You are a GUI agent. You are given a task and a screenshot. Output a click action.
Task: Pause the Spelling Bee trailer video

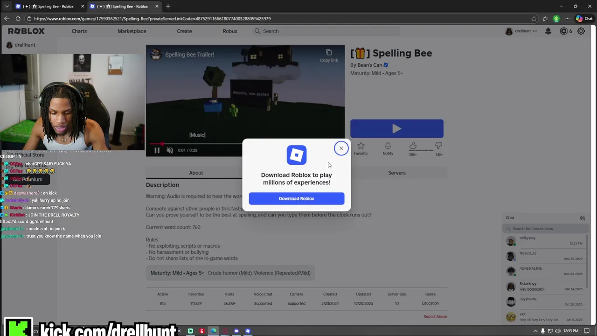point(157,150)
